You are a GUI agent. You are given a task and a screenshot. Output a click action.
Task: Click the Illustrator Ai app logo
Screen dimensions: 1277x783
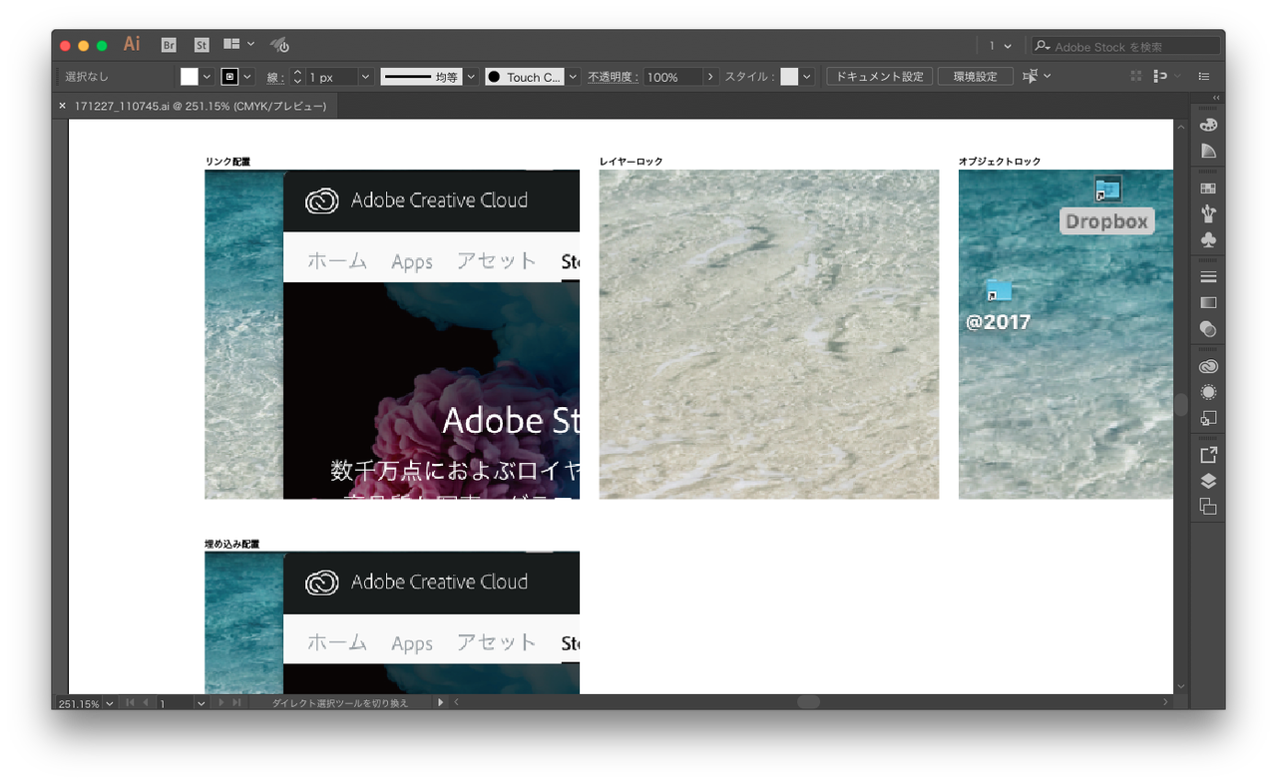132,45
